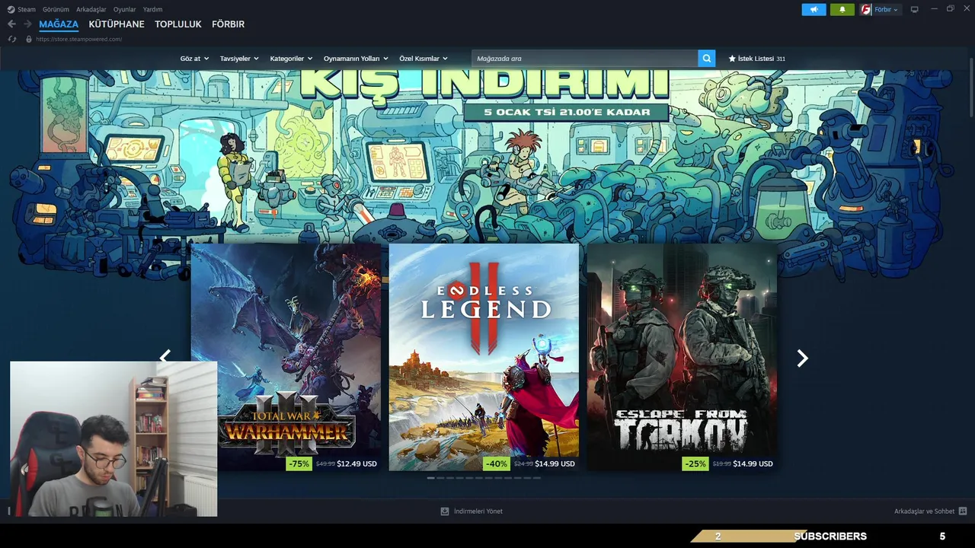Click the İndirmeleri Yönet download icon

click(445, 511)
